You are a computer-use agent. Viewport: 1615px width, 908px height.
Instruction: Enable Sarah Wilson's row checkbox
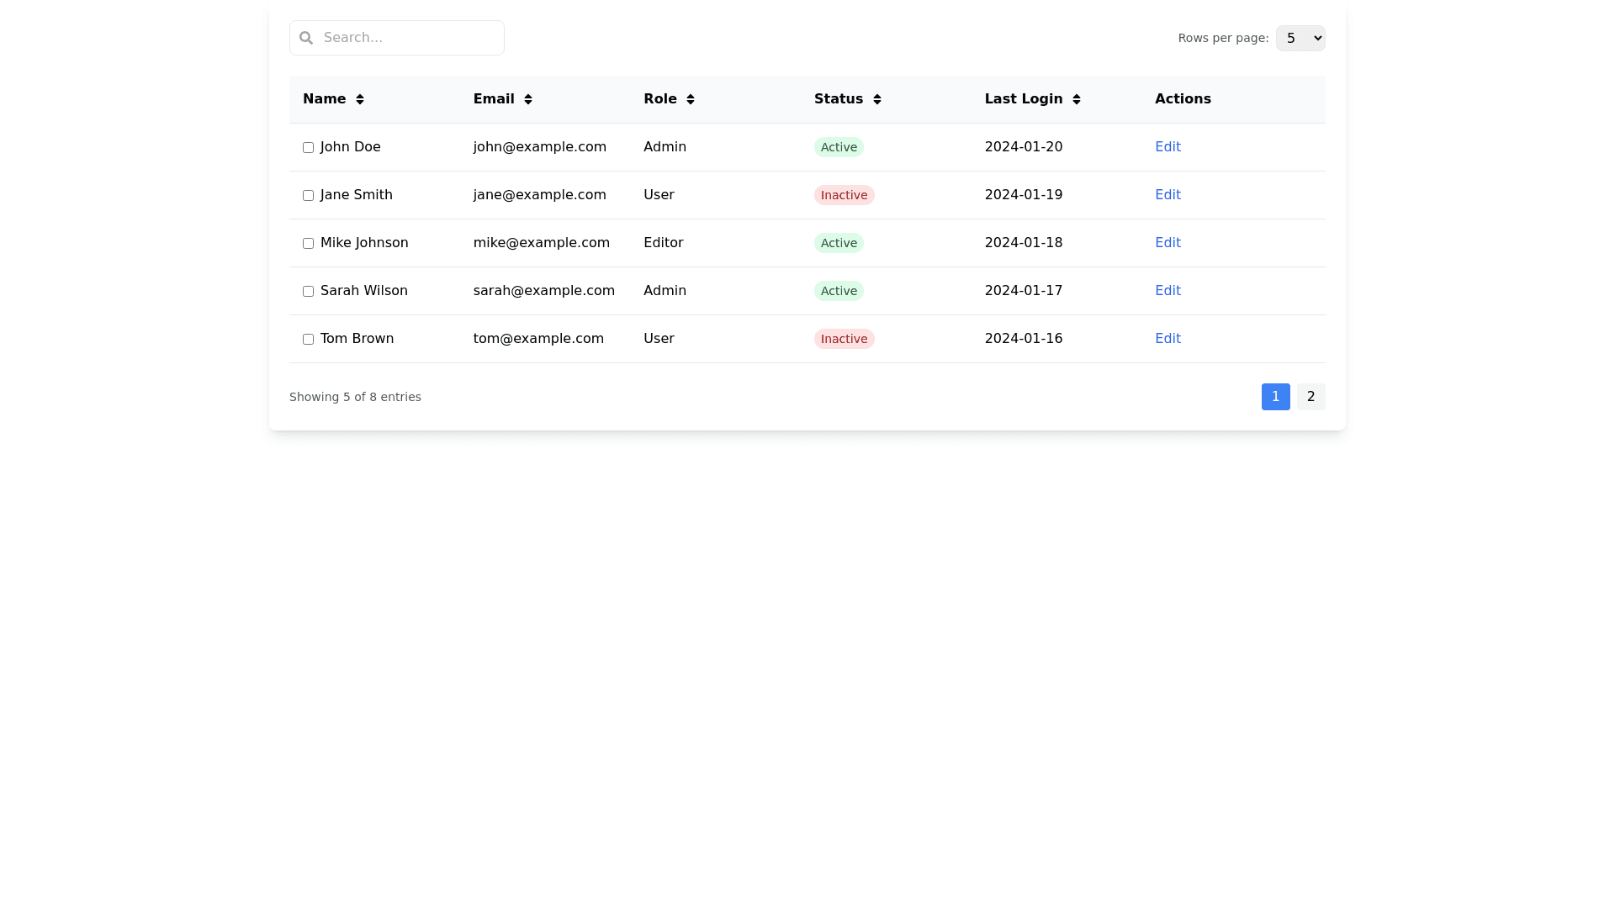point(309,292)
